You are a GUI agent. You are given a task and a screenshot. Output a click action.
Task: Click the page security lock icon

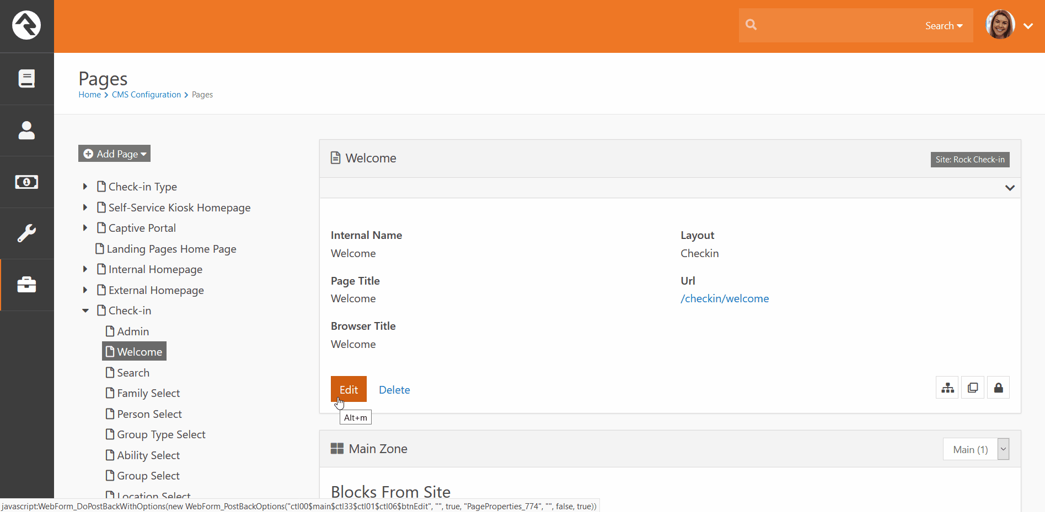click(x=998, y=388)
